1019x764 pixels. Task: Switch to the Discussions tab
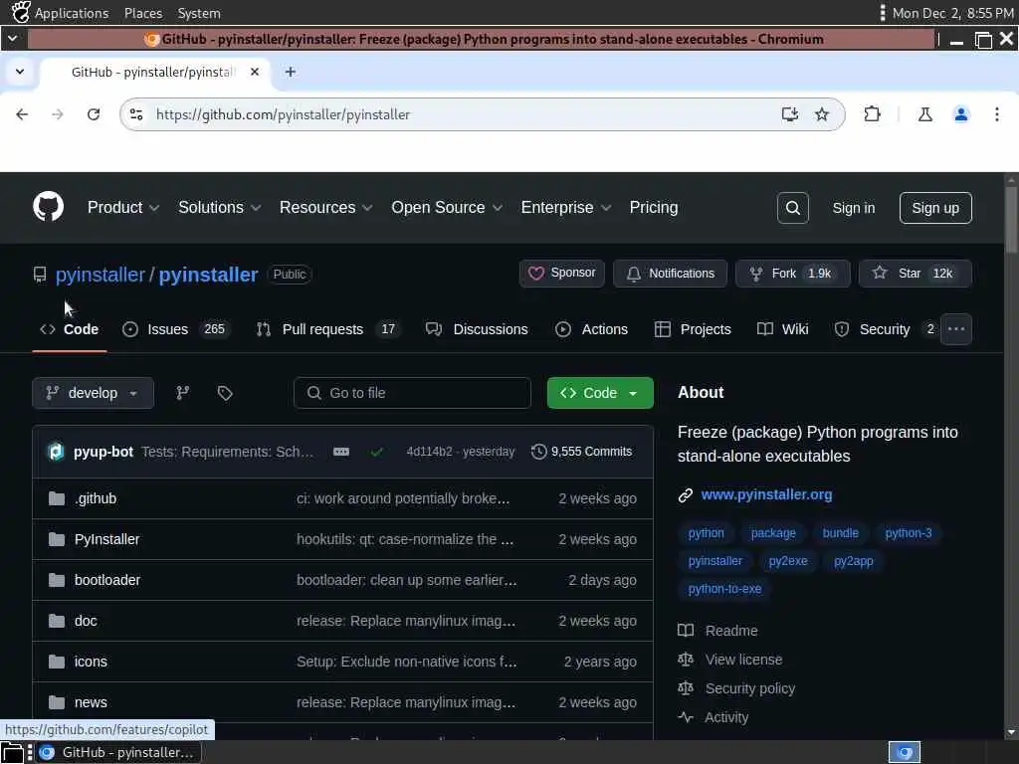[x=477, y=329]
